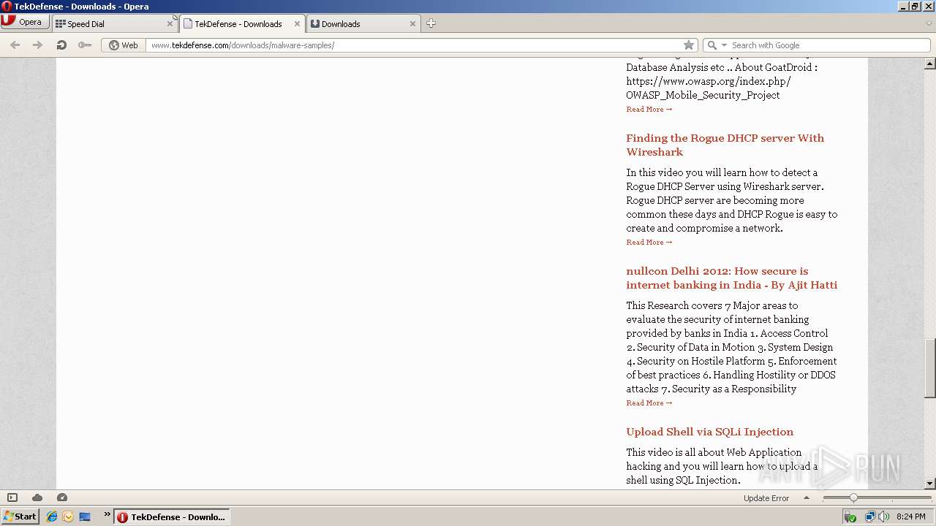
Task: Close the Speed Dial tab
Action: click(x=170, y=23)
